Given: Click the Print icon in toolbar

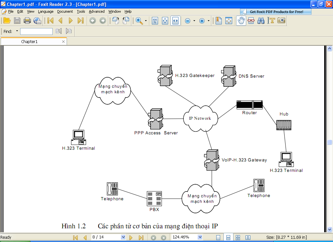Looking at the screenshot, I should [27, 21].
